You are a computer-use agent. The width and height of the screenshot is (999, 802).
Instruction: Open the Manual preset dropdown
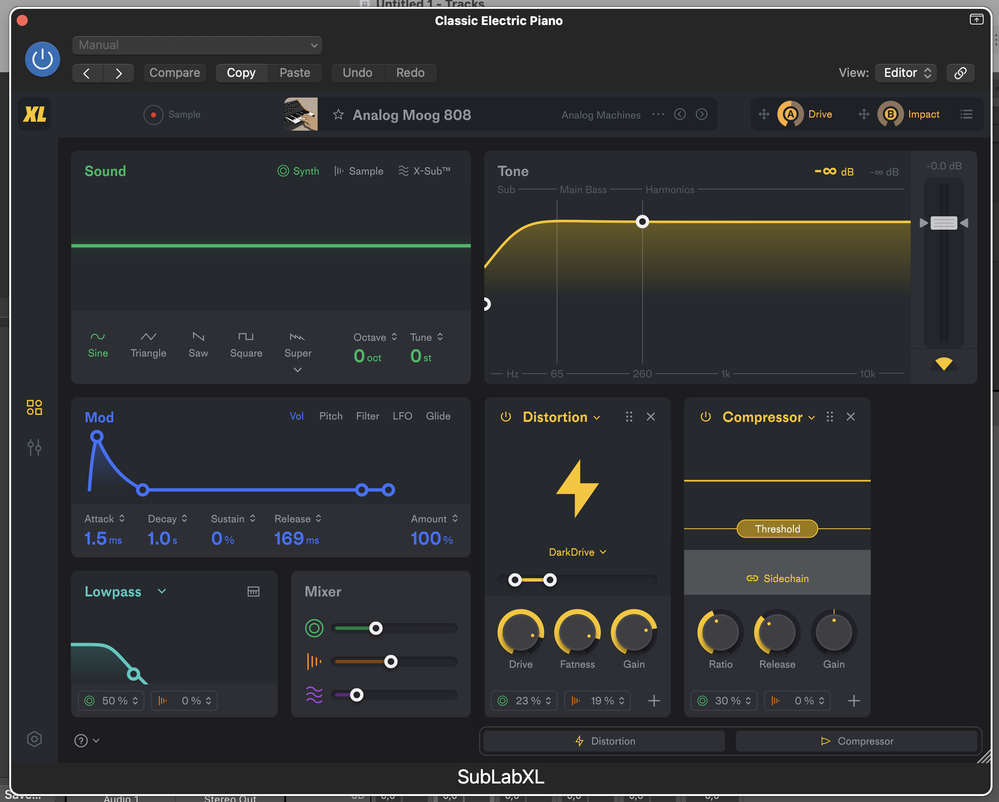pyautogui.click(x=197, y=45)
